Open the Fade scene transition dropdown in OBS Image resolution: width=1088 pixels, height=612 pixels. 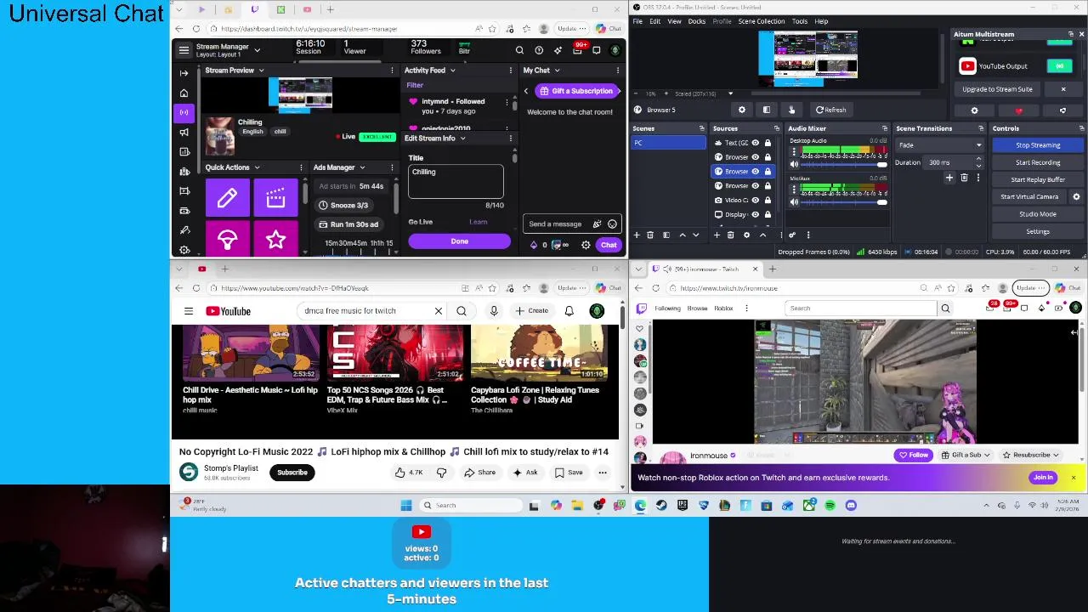click(939, 145)
